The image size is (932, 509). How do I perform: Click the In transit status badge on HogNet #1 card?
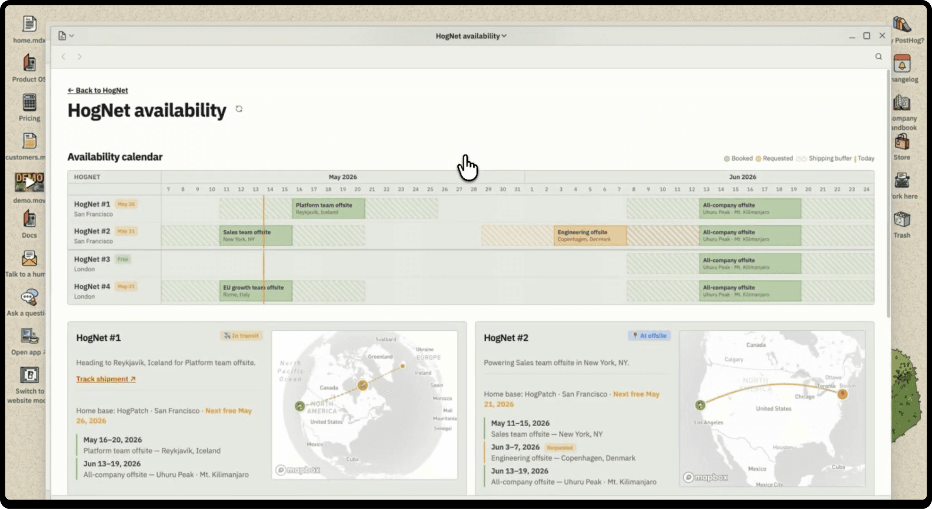coord(241,335)
